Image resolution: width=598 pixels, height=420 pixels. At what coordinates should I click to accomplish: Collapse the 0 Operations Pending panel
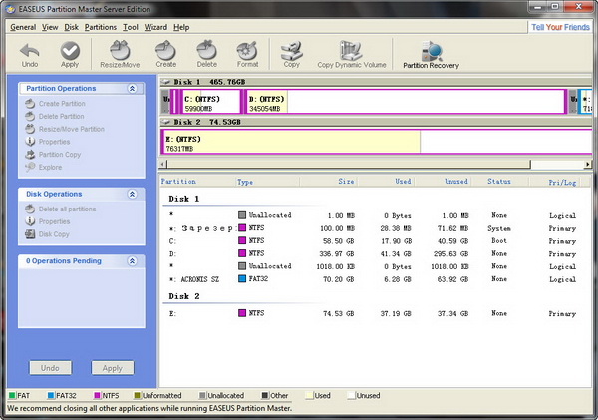click(132, 260)
